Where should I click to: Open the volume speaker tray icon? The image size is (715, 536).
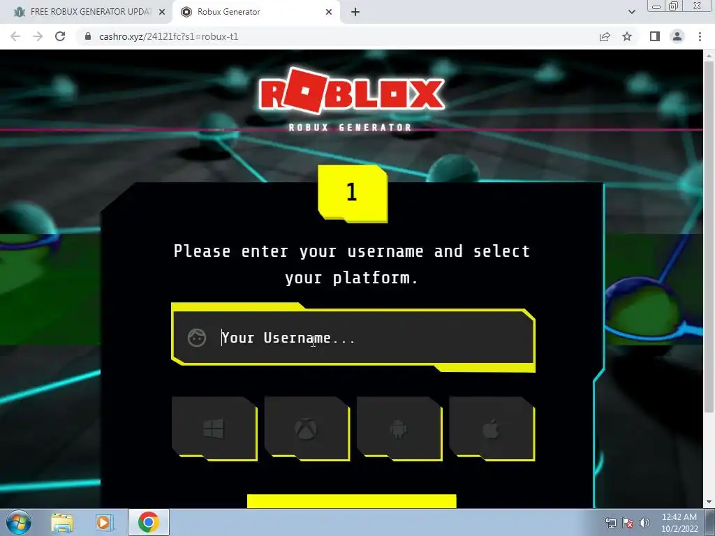coord(644,523)
